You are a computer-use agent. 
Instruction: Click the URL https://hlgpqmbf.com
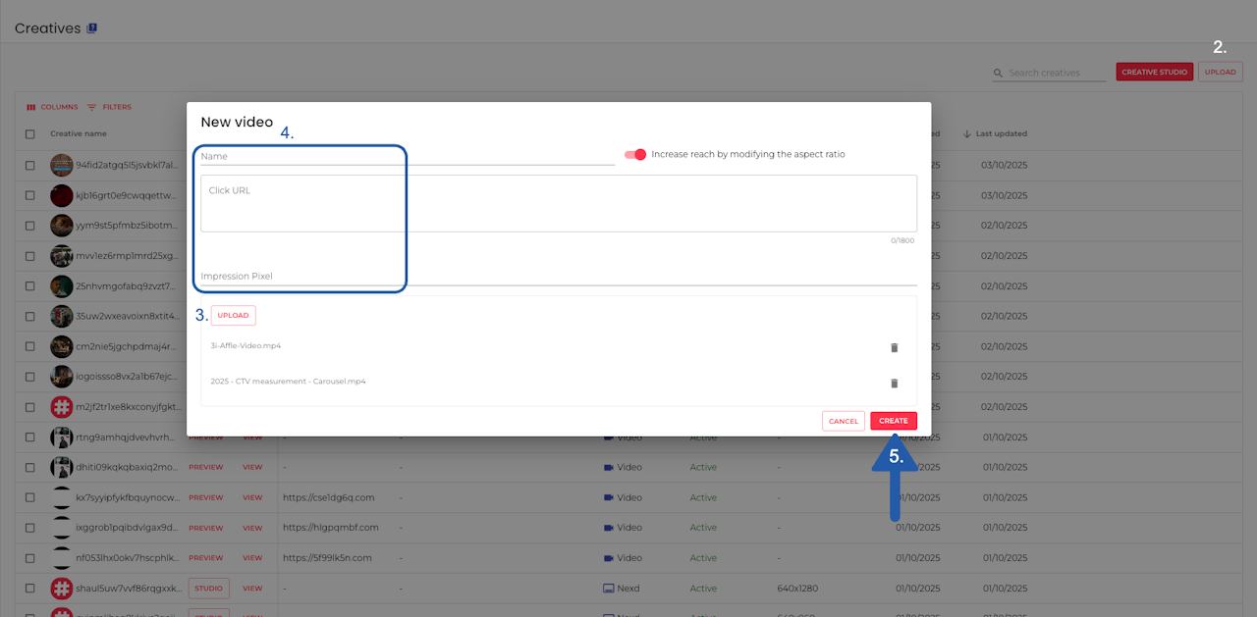[331, 528]
